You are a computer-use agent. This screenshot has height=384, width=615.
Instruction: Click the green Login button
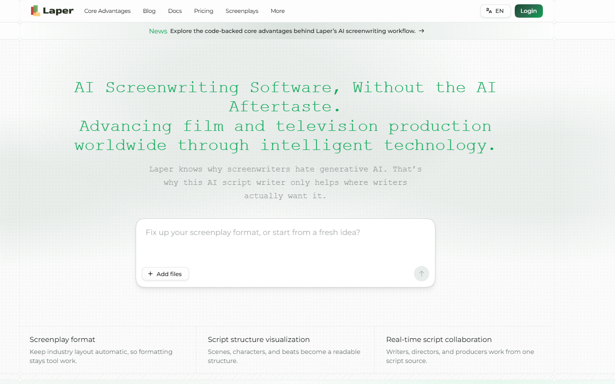[x=529, y=11]
